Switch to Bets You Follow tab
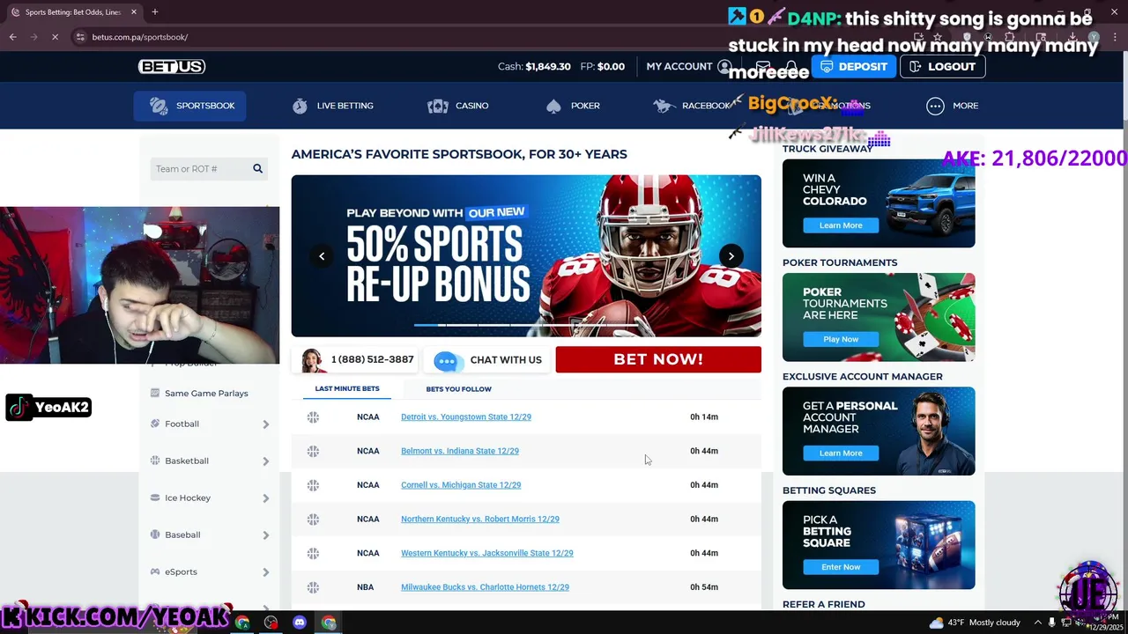Viewport: 1128px width, 634px height. [x=459, y=388]
